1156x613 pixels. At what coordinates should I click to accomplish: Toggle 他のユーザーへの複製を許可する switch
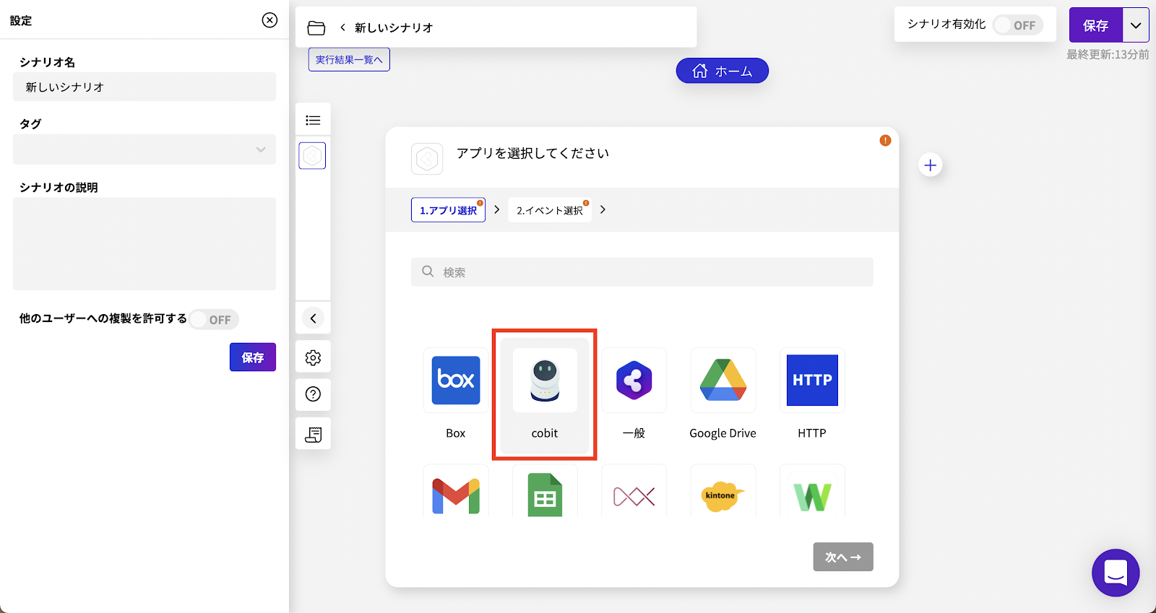click(214, 319)
